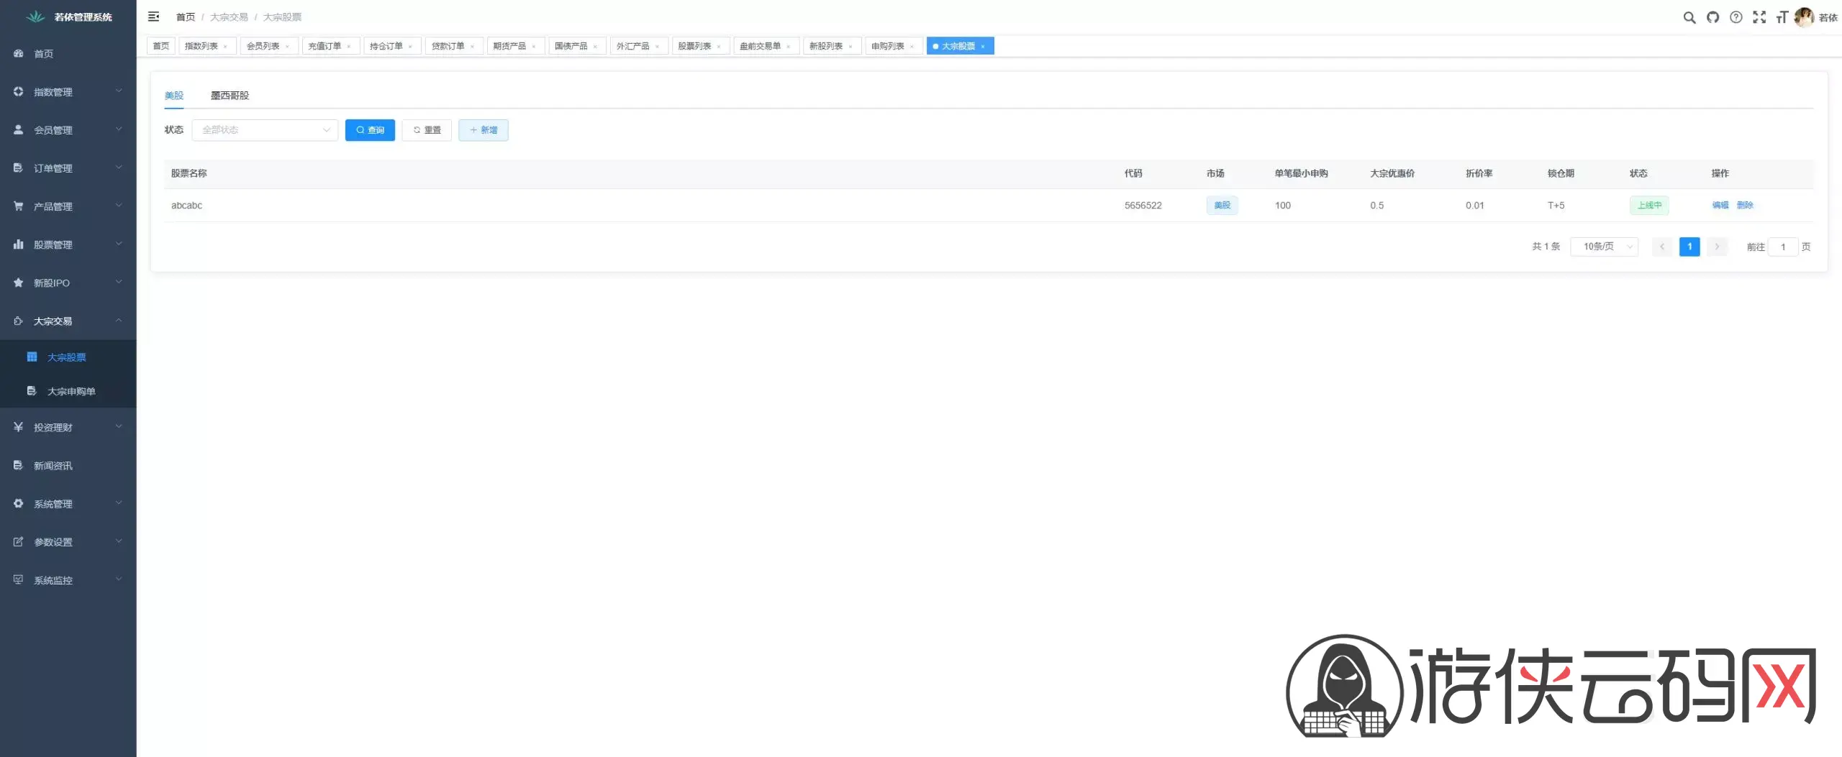Screen dimensions: 1842x757
Task: Open the 状态 status dropdown
Action: pos(265,130)
